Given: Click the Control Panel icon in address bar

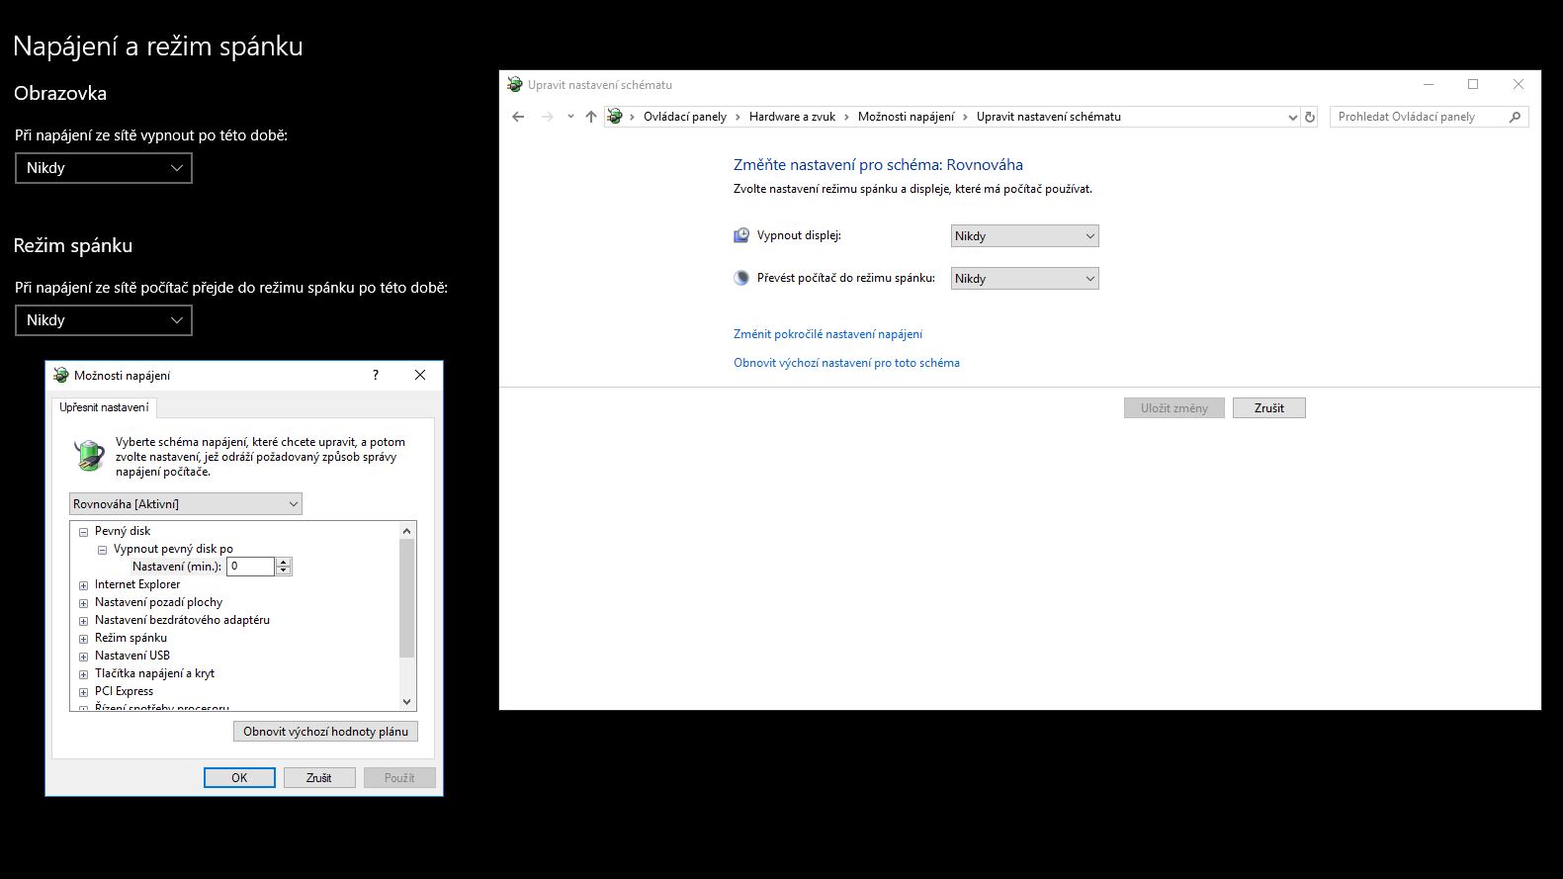Looking at the screenshot, I should click(x=615, y=117).
